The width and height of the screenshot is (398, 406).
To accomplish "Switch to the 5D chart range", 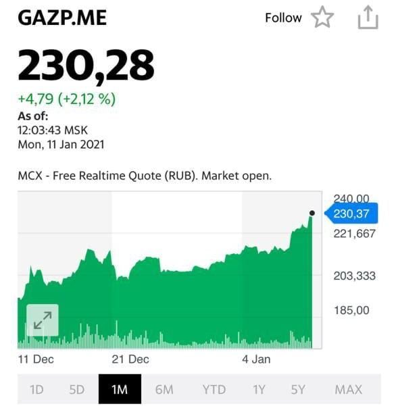I will pos(77,389).
